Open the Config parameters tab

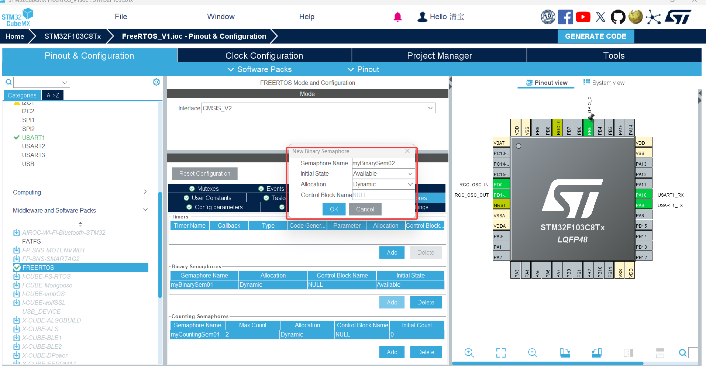point(214,207)
